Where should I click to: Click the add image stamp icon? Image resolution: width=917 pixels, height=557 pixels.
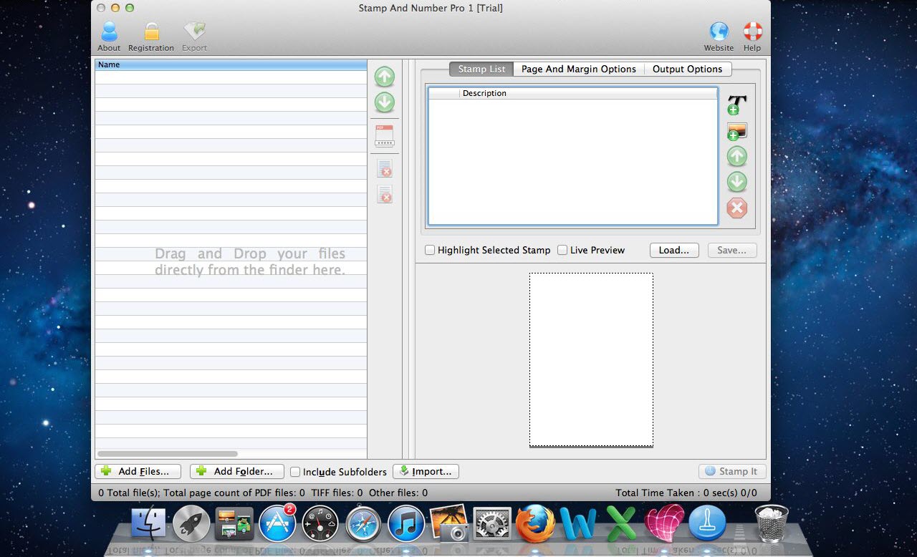pyautogui.click(x=736, y=131)
